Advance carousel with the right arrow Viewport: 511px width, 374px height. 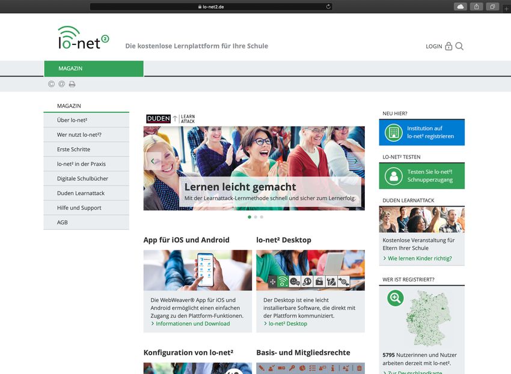pos(355,161)
